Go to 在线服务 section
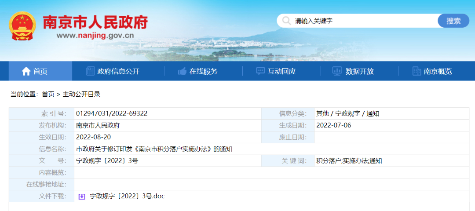 coord(203,71)
